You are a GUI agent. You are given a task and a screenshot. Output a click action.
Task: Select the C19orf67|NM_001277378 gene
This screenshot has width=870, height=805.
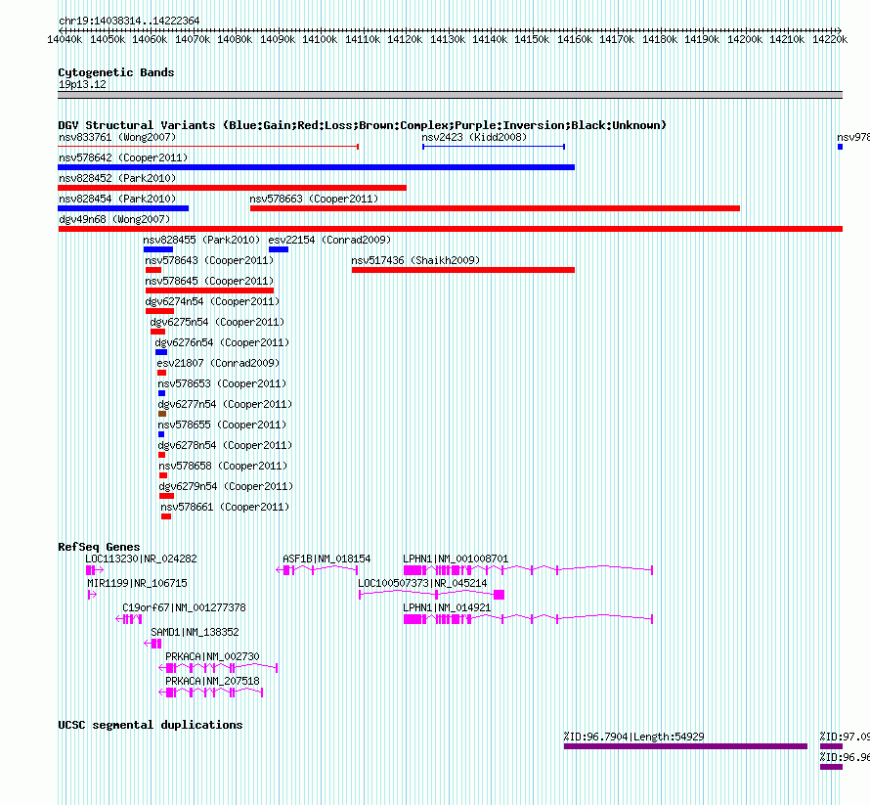[129, 619]
